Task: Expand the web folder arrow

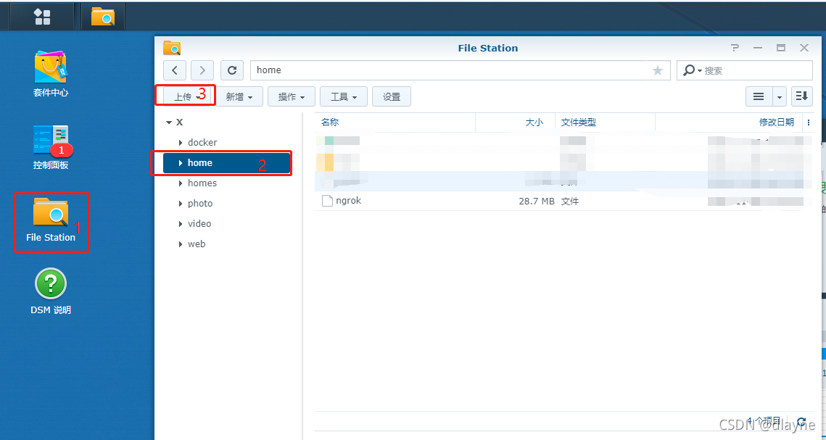Action: coord(180,244)
